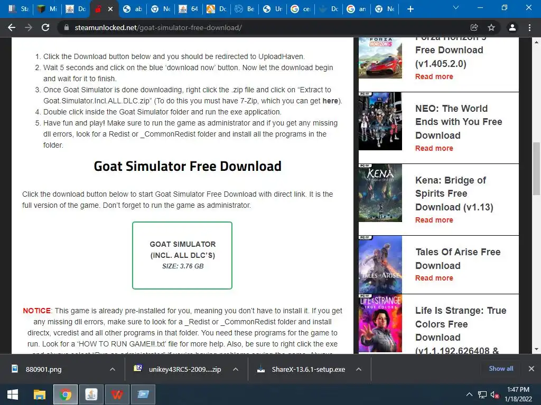Open downloaded unikey43RC5 zip file

[x=184, y=369]
